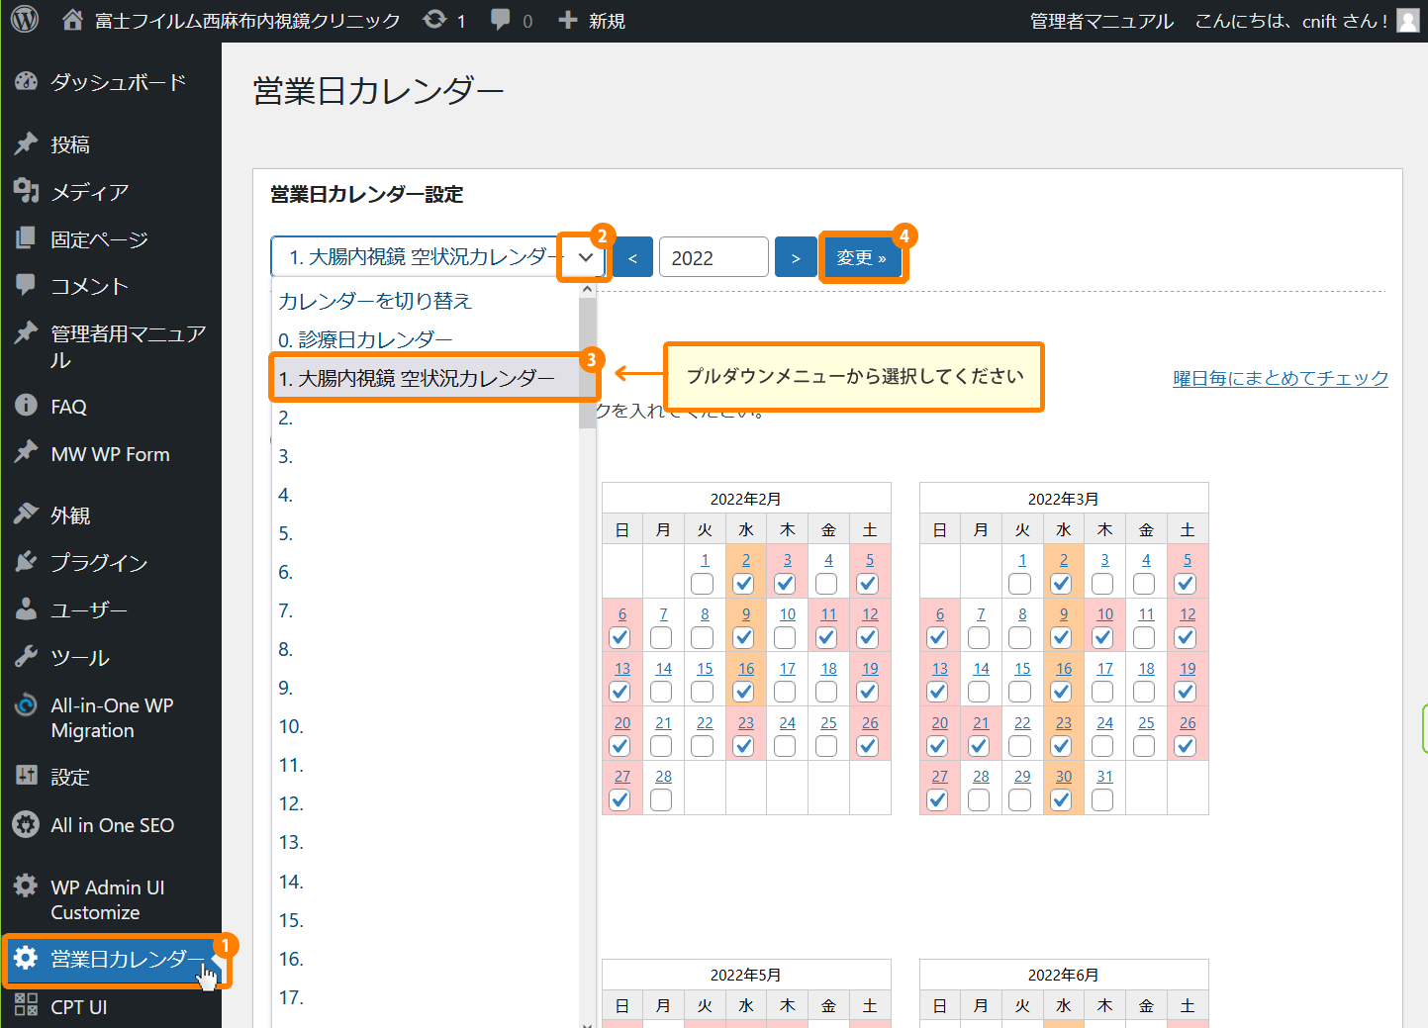Open 富士フイルム西麻布内視鏡クリニック site name menu
This screenshot has width=1428, height=1028.
pos(247,21)
